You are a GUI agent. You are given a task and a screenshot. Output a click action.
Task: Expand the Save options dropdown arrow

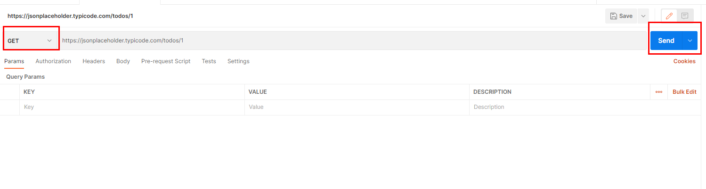[643, 16]
